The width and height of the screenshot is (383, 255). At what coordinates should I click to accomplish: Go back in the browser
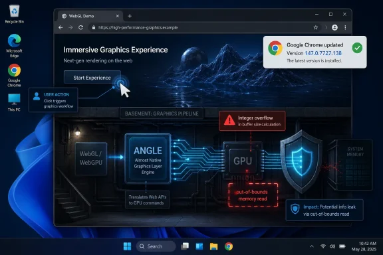(61, 28)
